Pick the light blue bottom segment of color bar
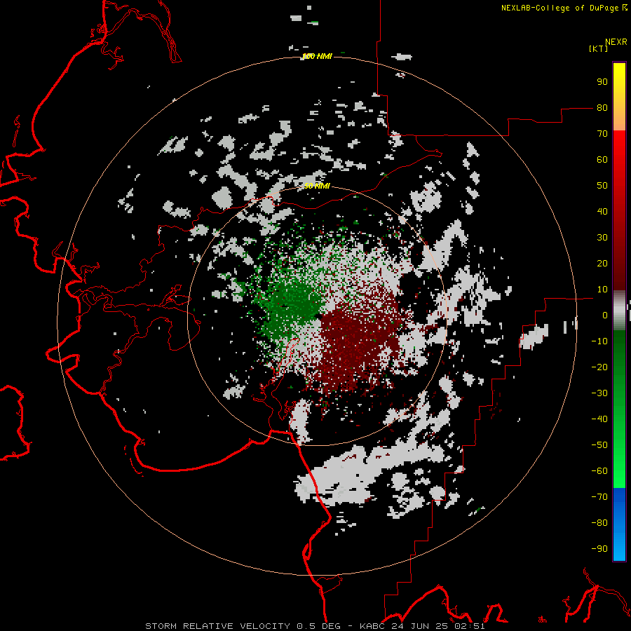This screenshot has width=631, height=631. 619,549
